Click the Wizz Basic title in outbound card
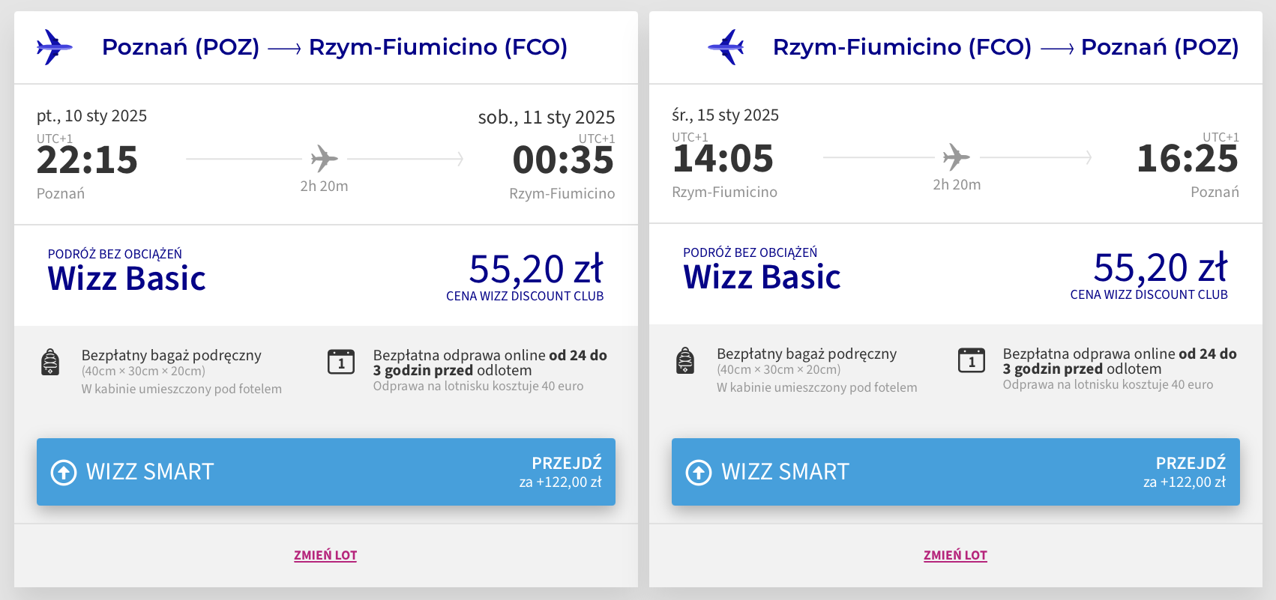 (x=127, y=279)
